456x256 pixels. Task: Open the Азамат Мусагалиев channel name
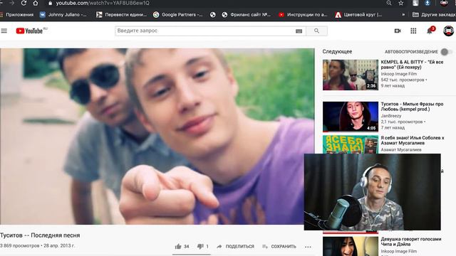coord(401,150)
